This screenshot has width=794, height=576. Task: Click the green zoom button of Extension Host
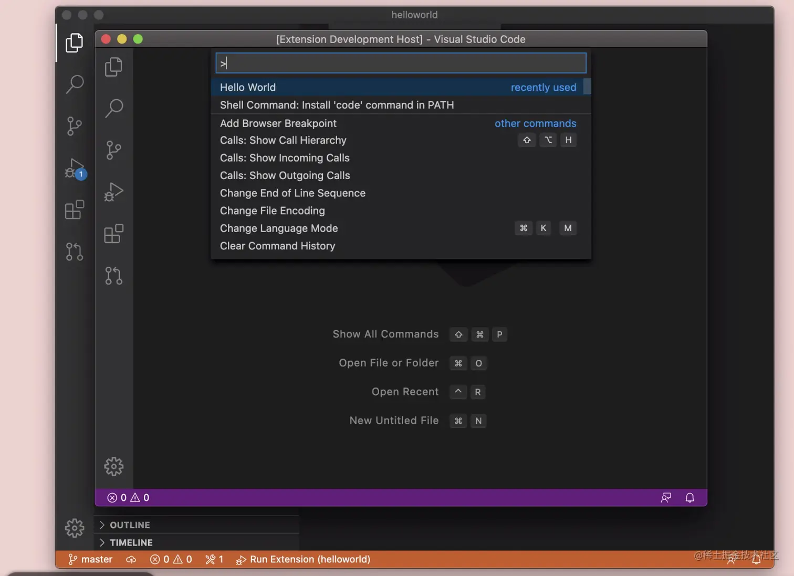click(x=138, y=39)
